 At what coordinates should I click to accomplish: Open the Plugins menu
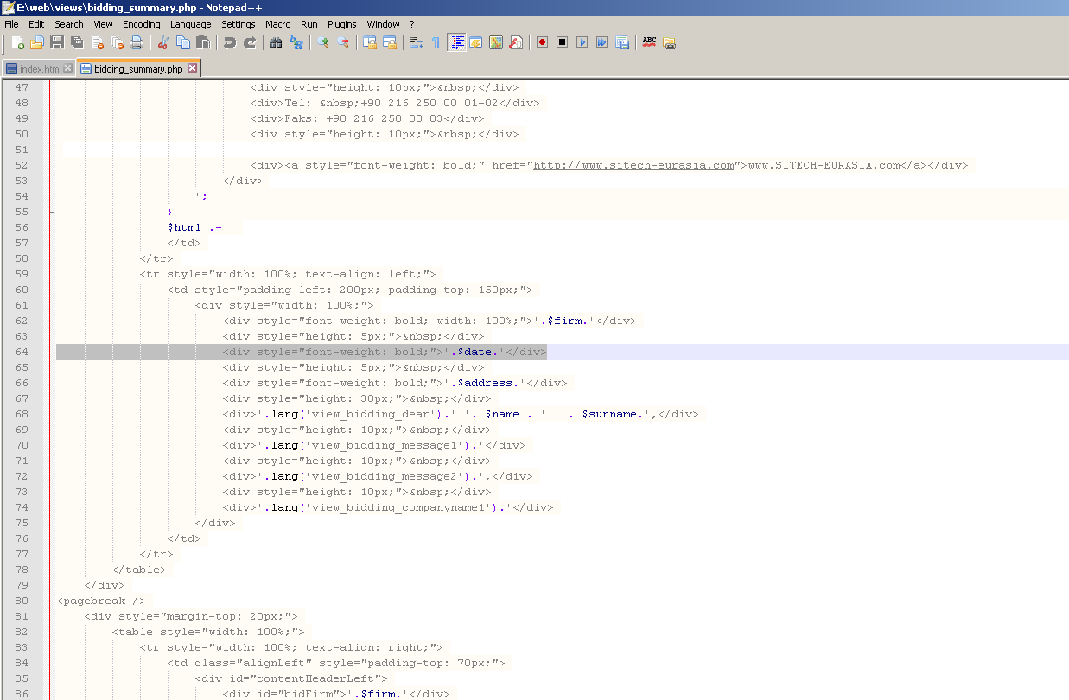click(x=342, y=24)
